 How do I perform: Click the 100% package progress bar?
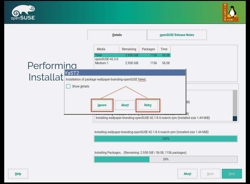165,139
